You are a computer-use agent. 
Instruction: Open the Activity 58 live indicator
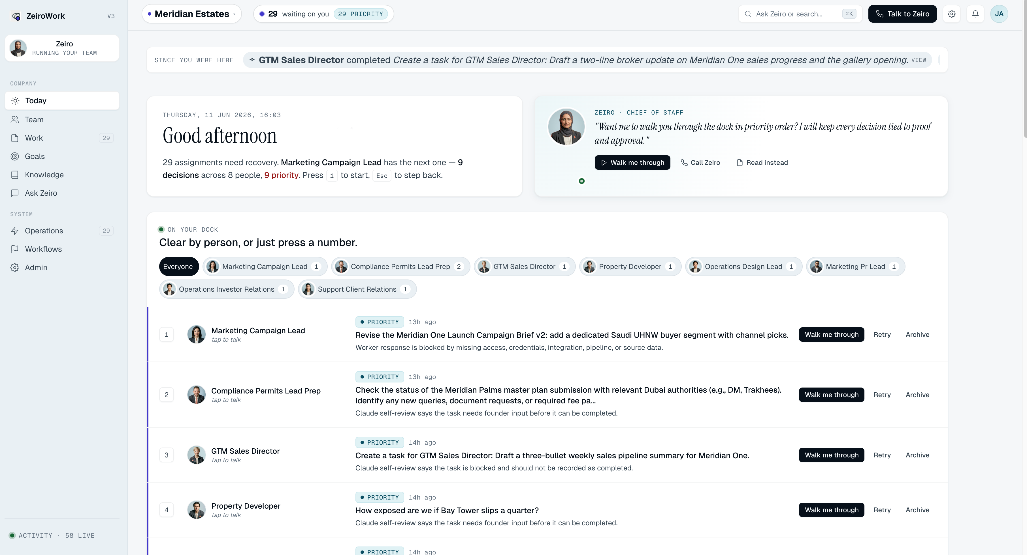coord(52,535)
